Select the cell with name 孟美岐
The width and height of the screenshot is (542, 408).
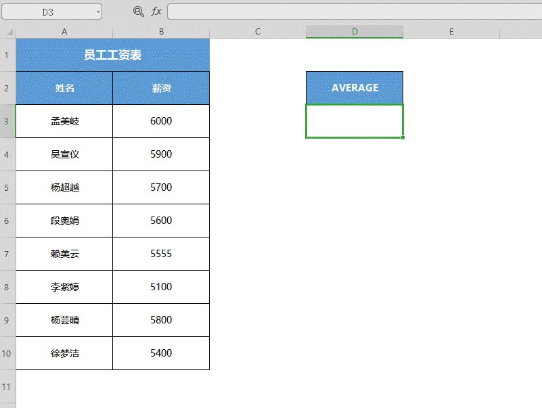pos(64,121)
